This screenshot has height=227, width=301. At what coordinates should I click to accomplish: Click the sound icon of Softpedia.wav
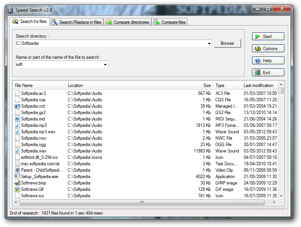(17, 151)
